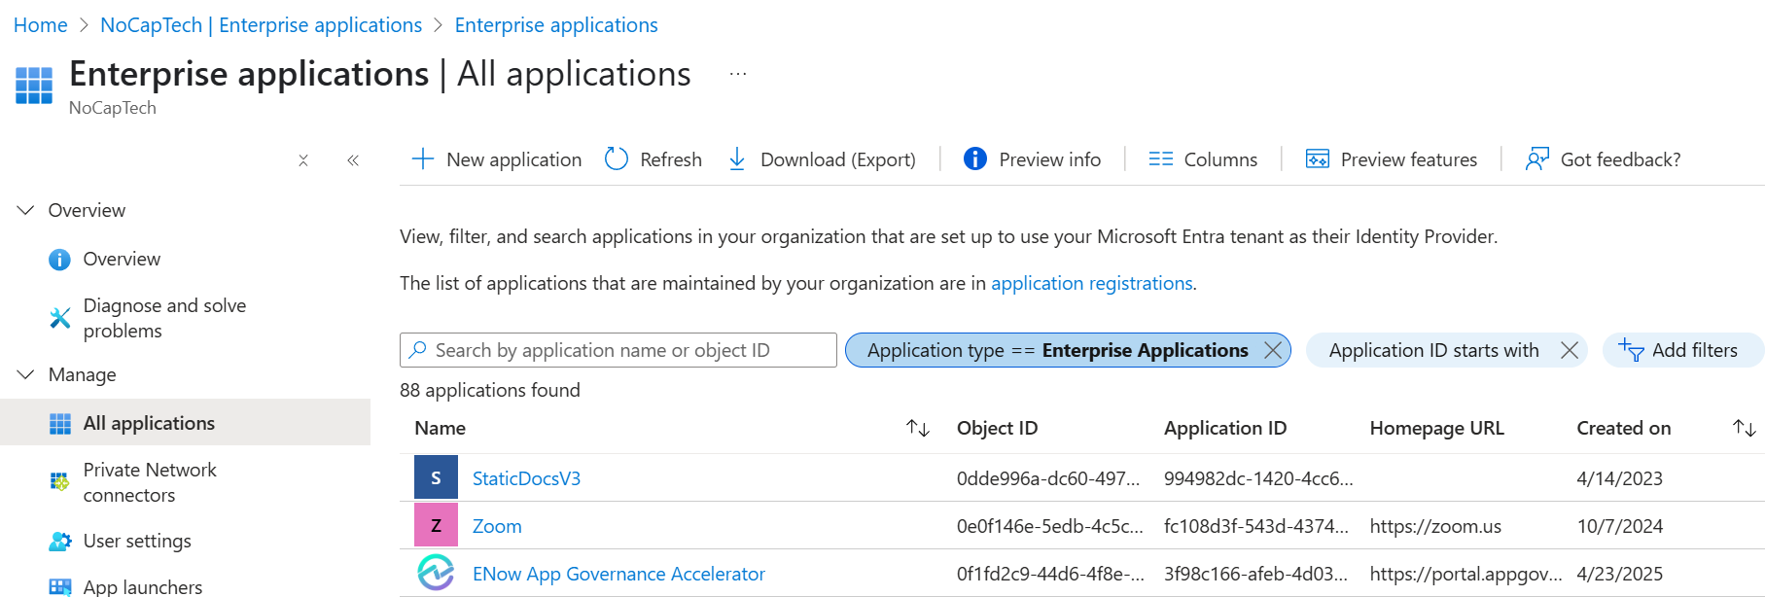Open the last Enterprise applications breadcrumb
This screenshot has width=1765, height=597.
(x=556, y=25)
